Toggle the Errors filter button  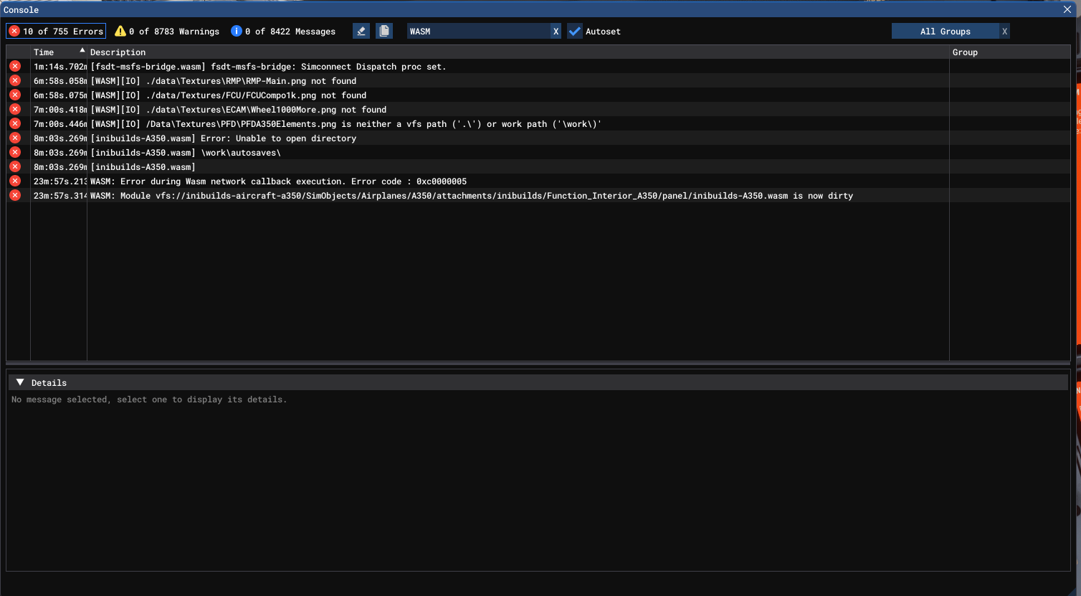click(x=56, y=31)
